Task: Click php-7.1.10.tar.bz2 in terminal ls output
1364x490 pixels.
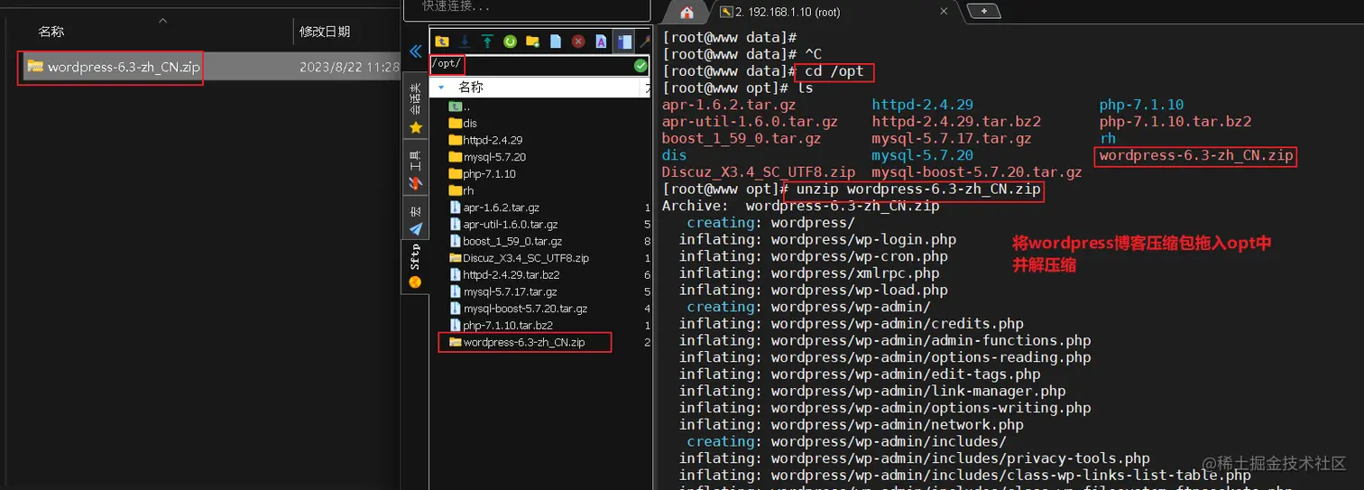Action: click(1175, 122)
